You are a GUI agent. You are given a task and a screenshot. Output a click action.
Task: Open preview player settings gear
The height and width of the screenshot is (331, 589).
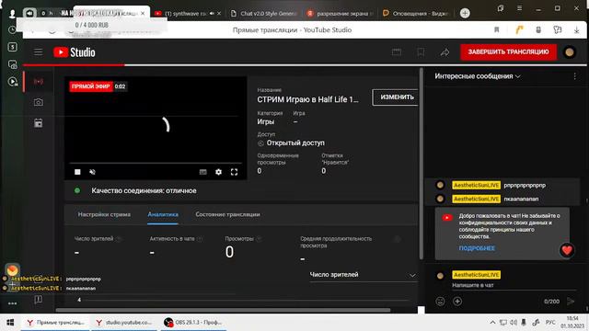[219, 172]
